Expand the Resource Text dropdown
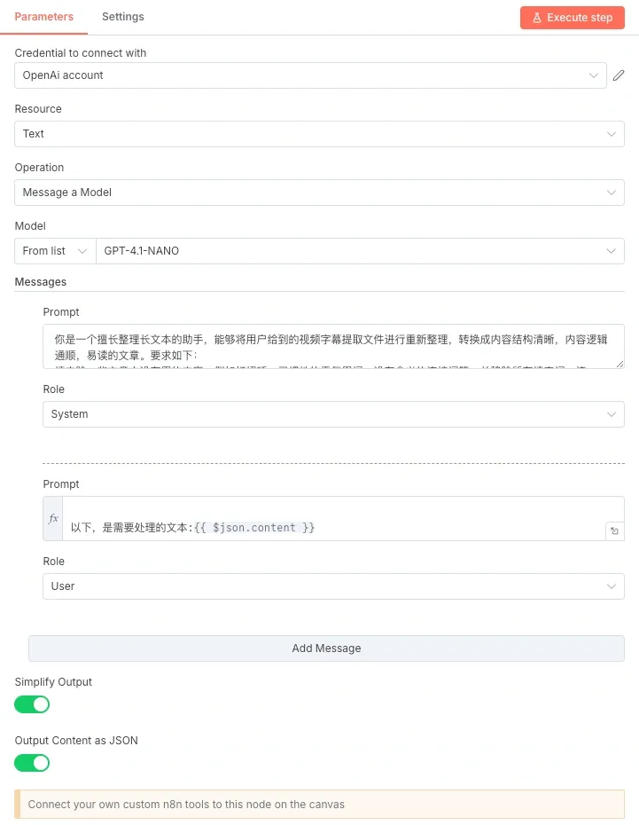 click(x=319, y=134)
